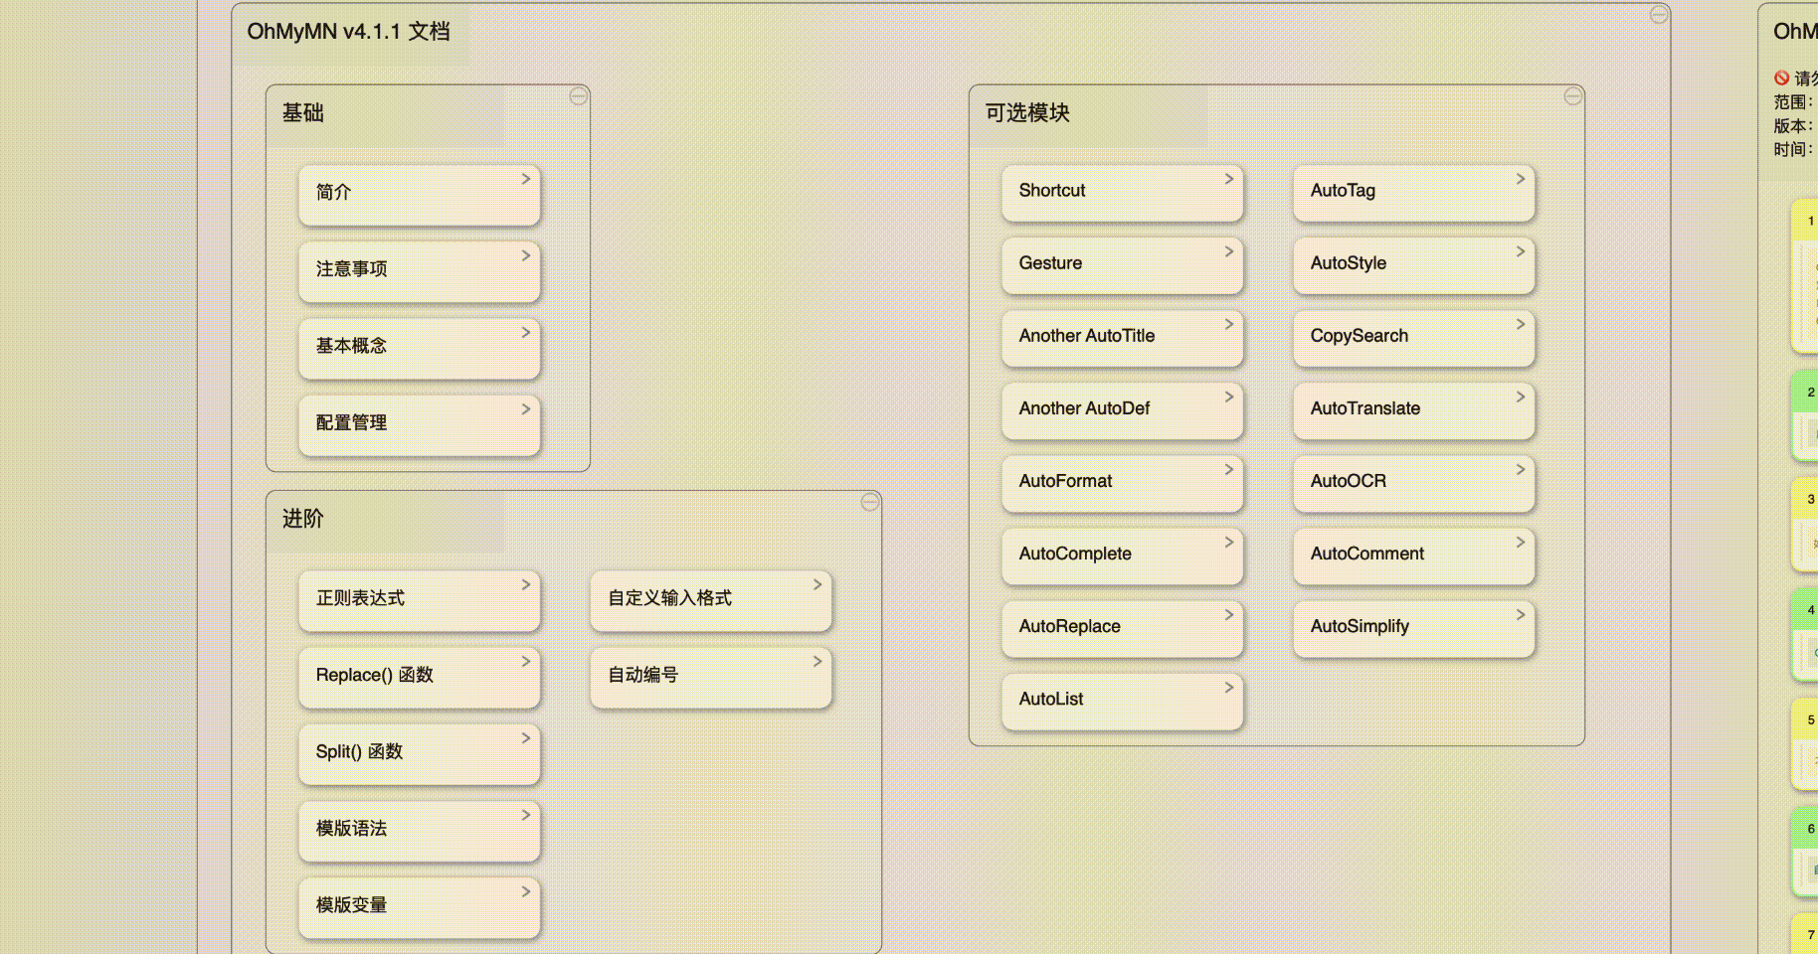Select the AutoSimplify card

coord(1414,628)
